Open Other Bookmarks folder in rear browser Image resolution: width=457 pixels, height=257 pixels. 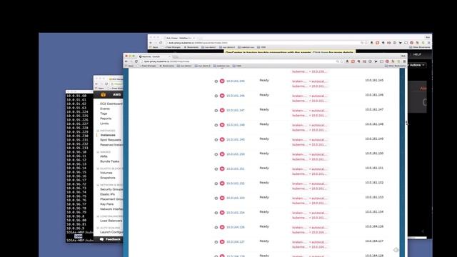click(420, 47)
